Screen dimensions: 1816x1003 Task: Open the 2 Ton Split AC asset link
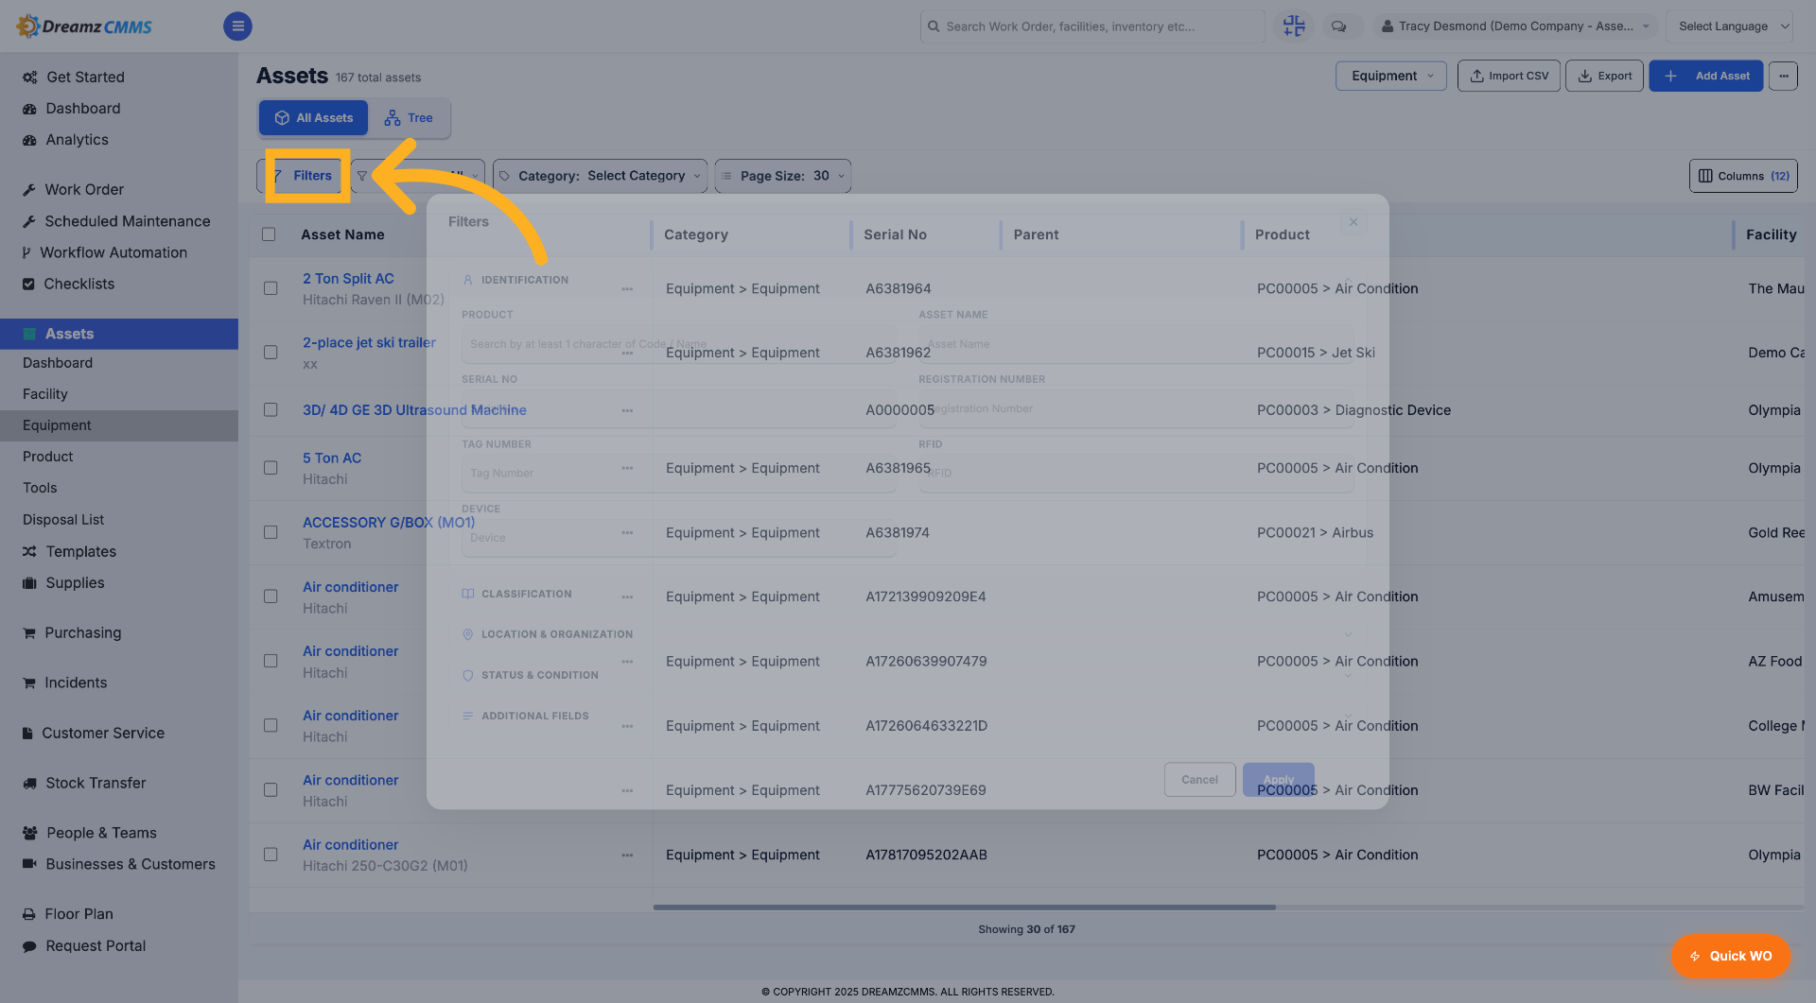(x=348, y=279)
